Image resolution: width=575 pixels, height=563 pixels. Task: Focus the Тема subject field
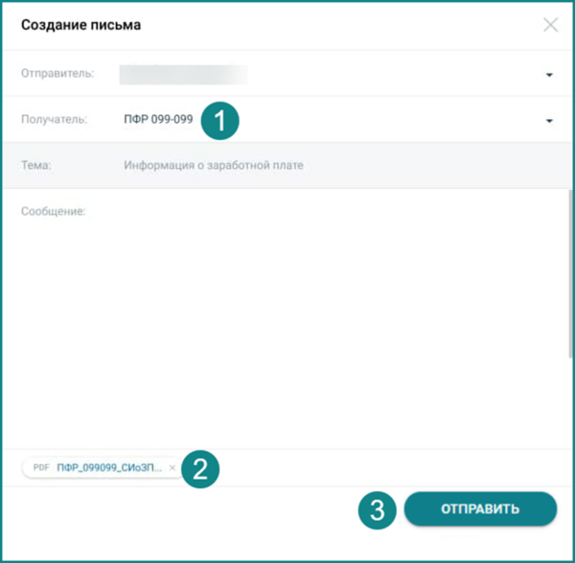click(x=287, y=165)
